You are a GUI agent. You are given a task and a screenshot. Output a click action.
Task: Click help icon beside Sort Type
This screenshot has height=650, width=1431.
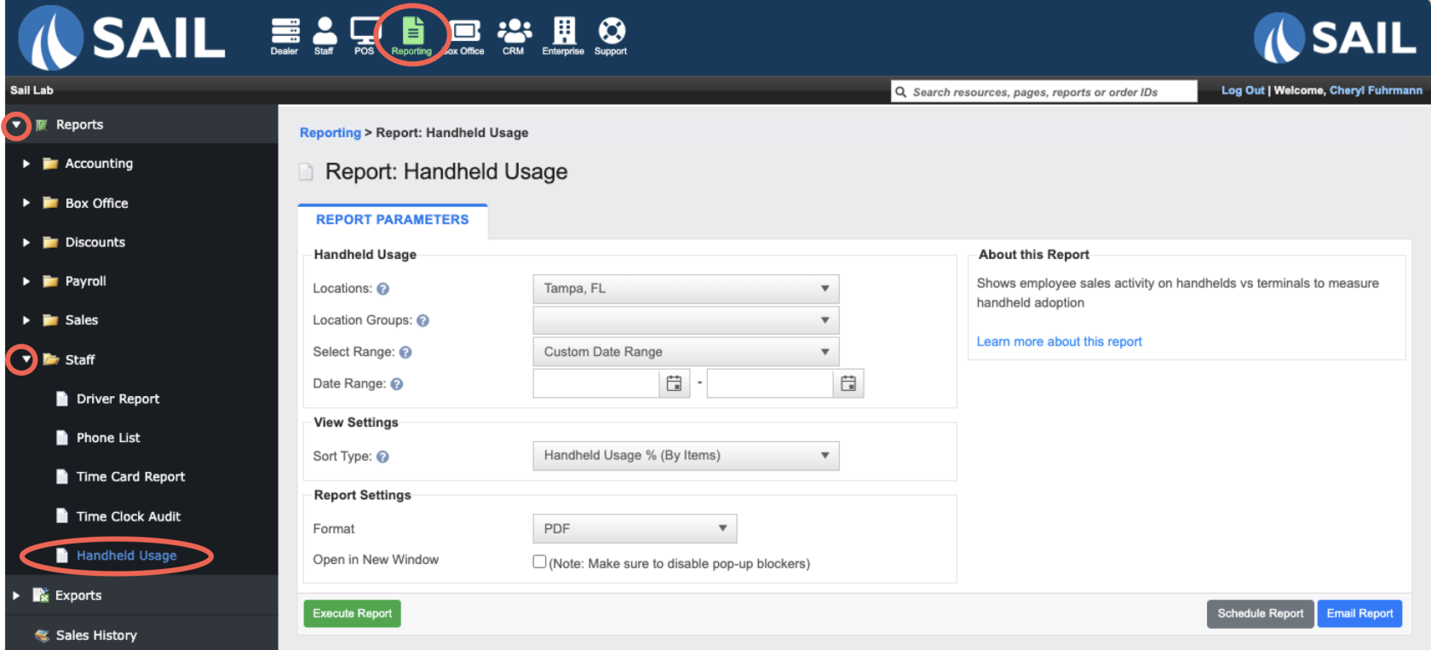(x=382, y=457)
